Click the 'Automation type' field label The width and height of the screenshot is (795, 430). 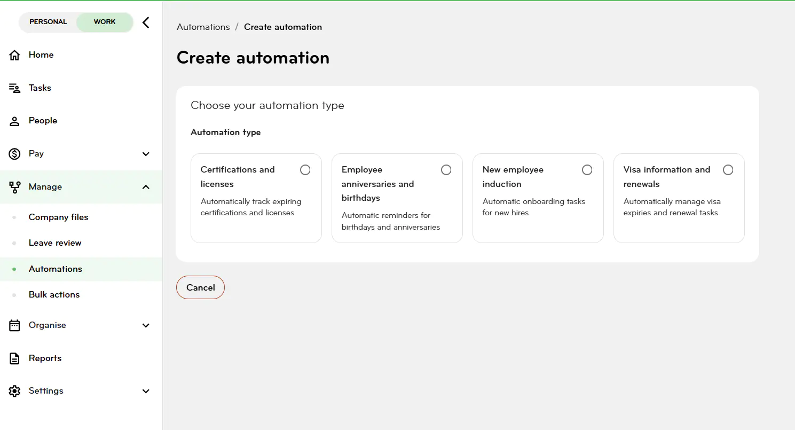tap(226, 132)
